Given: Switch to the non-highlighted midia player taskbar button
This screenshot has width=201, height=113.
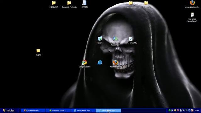Looking at the screenshot, I should point(83,110).
